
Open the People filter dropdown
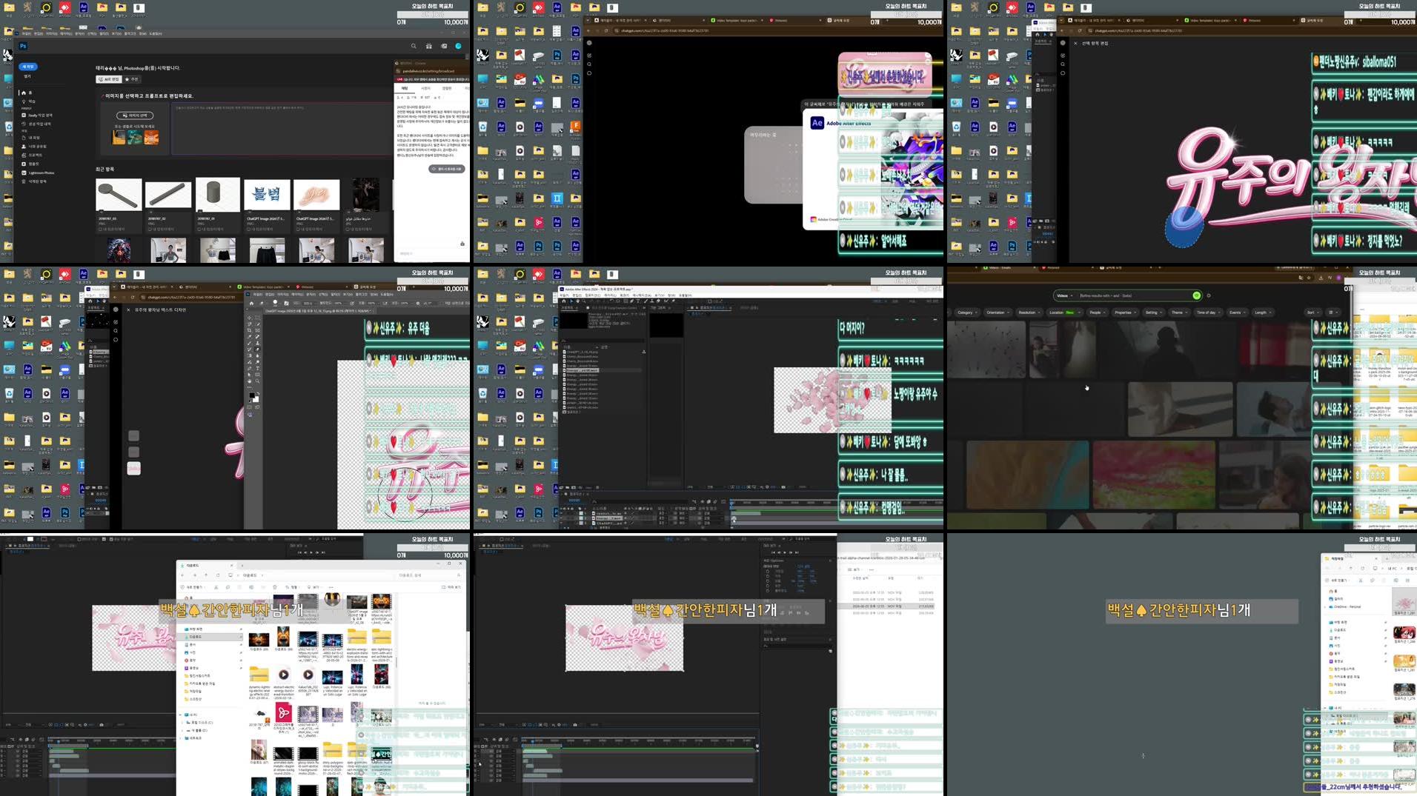click(x=1098, y=312)
